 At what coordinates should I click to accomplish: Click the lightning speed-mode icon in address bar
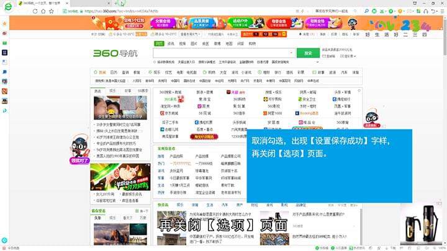pyautogui.click(x=302, y=11)
